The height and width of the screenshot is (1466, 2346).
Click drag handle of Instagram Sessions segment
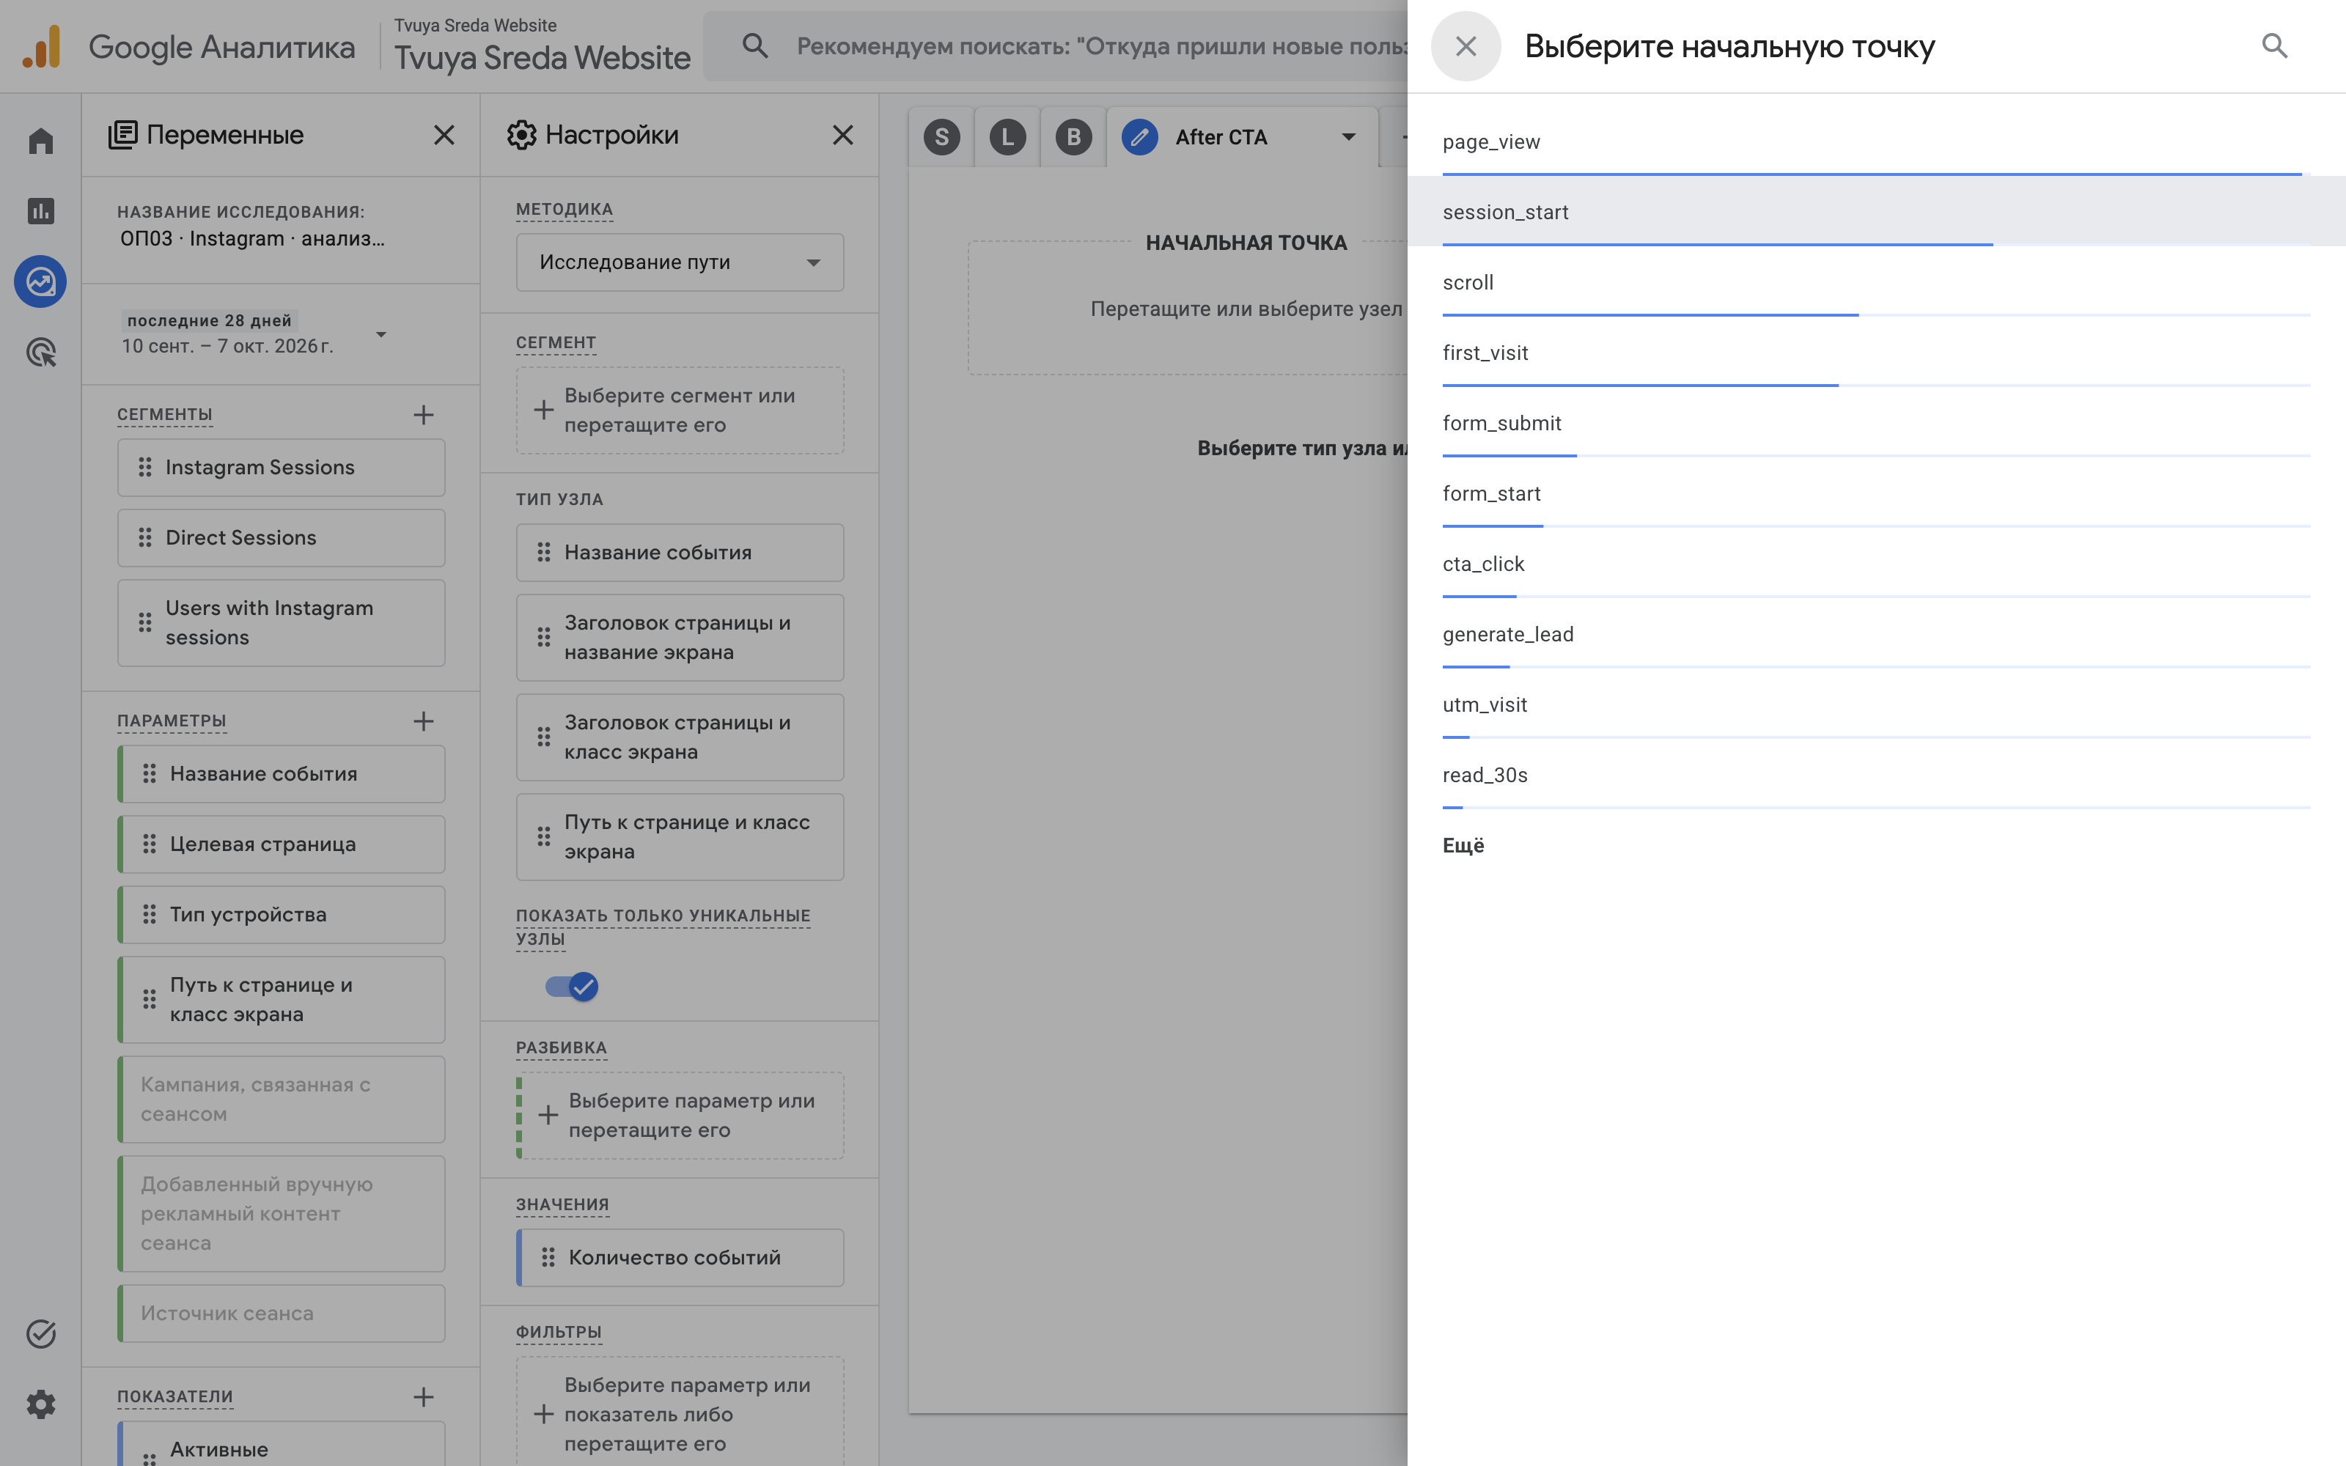pyautogui.click(x=145, y=468)
